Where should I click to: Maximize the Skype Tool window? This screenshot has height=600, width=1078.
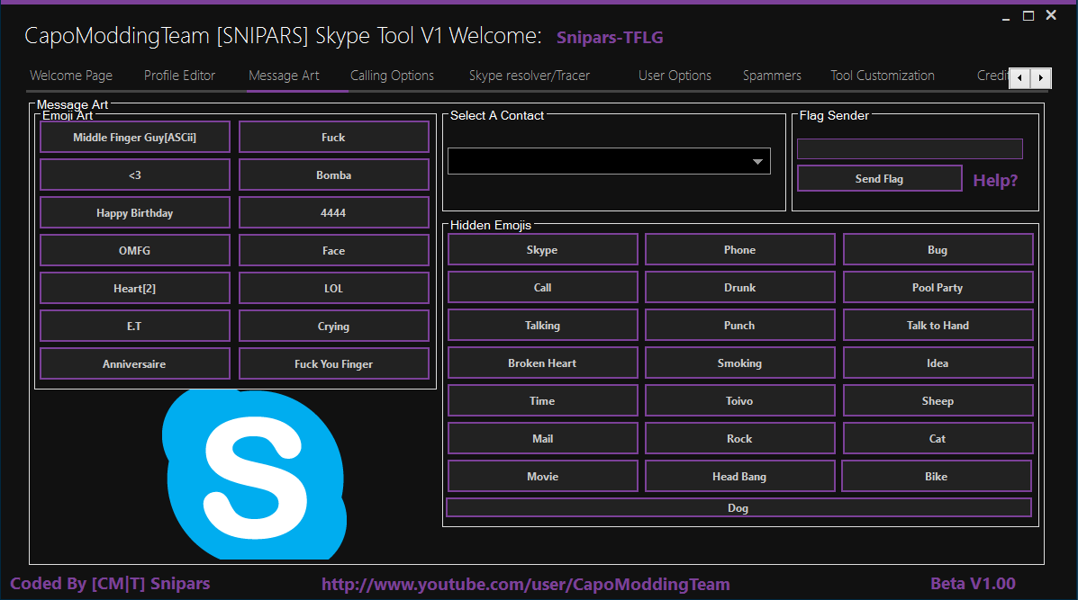[1028, 16]
